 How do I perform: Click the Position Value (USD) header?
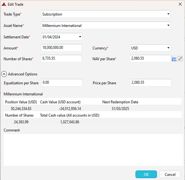[21, 102]
